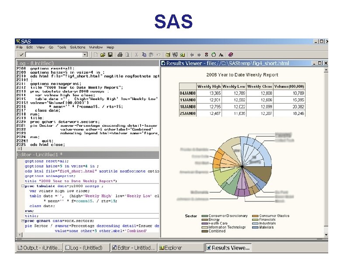Collapse the proc gchart code block
Viewport: 347px width, 260px height.
[x=23, y=221]
